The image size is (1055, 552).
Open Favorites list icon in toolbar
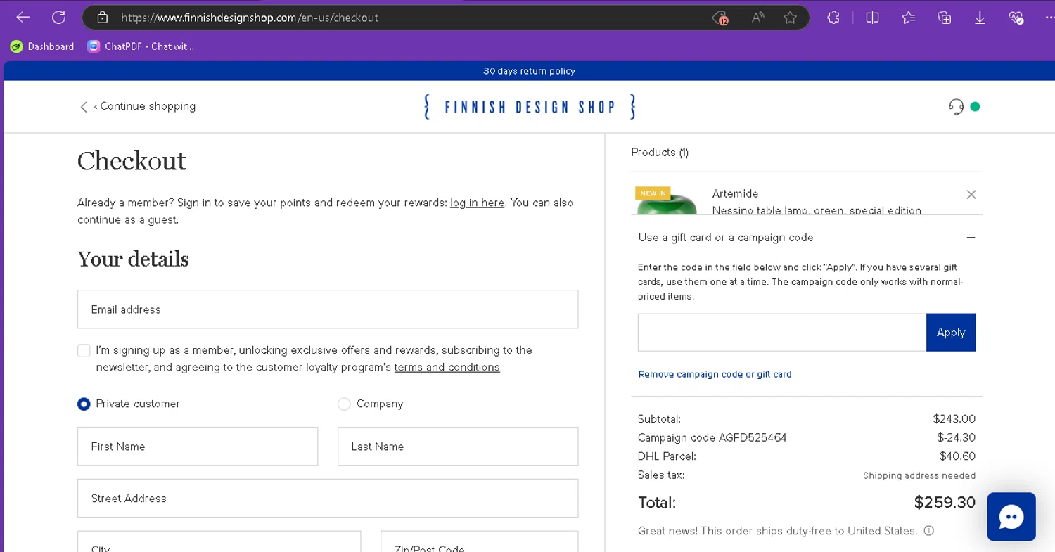[909, 18]
